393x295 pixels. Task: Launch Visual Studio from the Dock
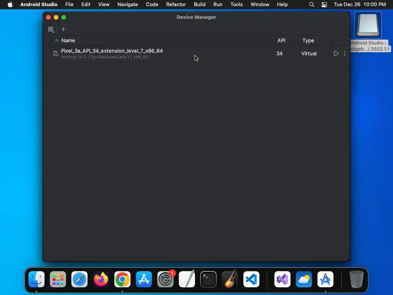coord(282,279)
